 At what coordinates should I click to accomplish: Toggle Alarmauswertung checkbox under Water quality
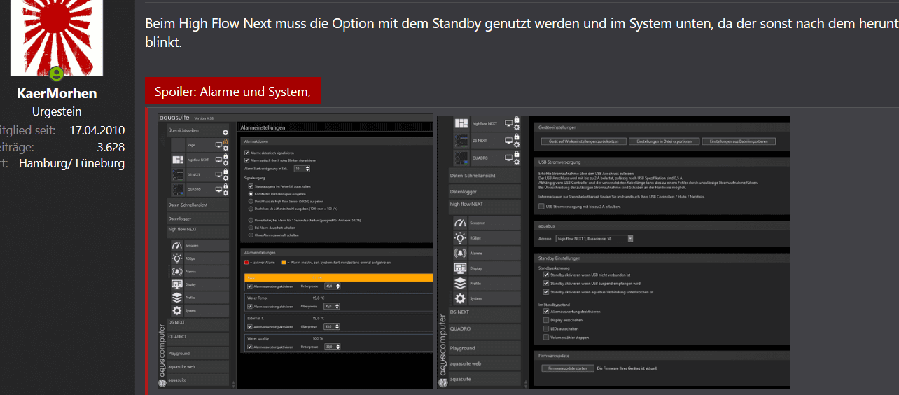(250, 347)
